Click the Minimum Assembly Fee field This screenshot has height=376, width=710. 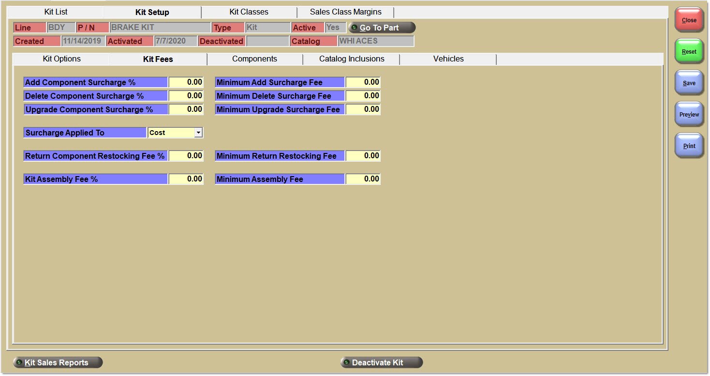tap(363, 179)
